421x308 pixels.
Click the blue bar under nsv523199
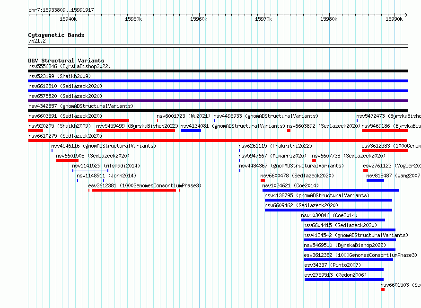[x=218, y=81]
